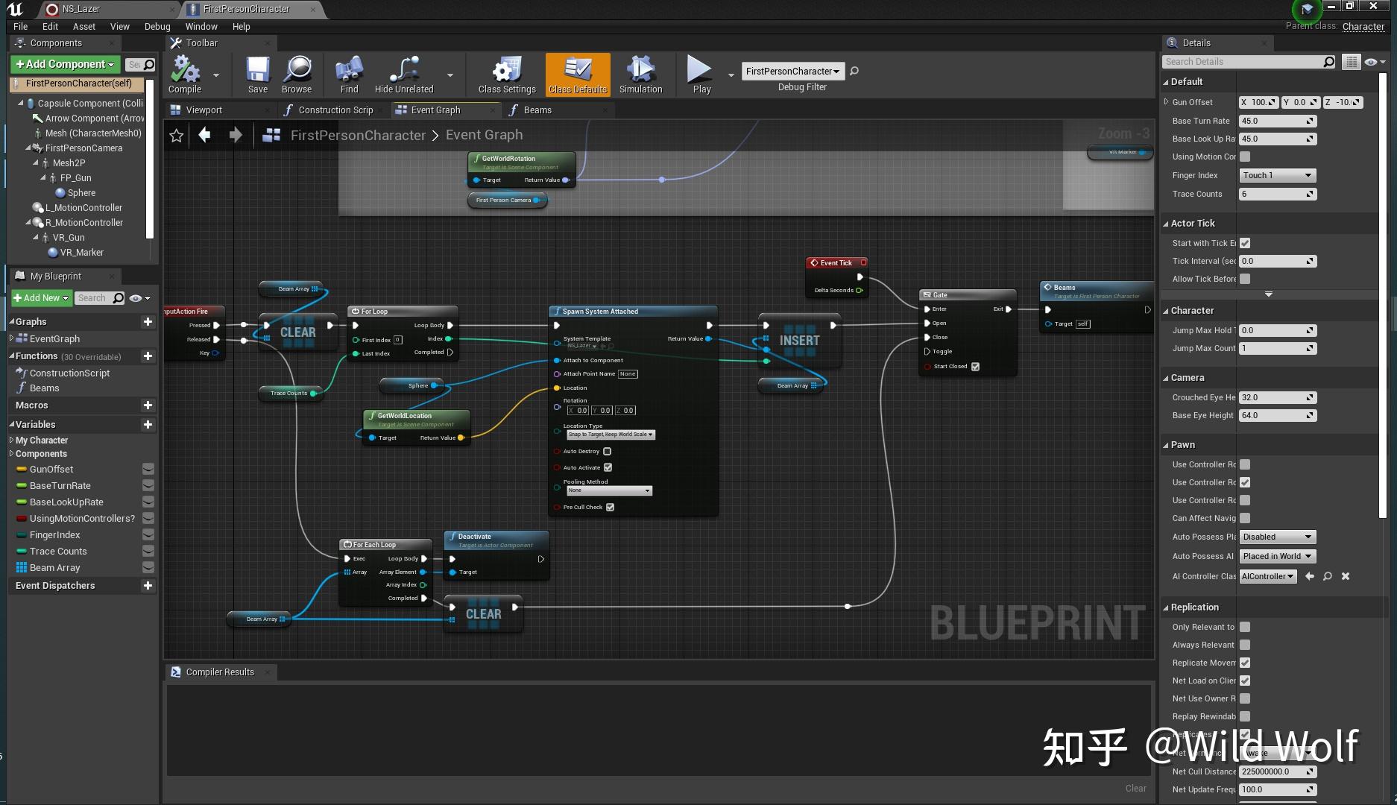Click the Class Defaults toolbar icon
Screen dimensions: 1397x805
click(x=577, y=73)
